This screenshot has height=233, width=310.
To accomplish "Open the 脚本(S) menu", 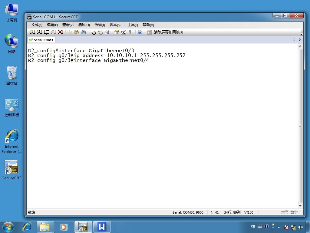I will pyautogui.click(x=115, y=25).
